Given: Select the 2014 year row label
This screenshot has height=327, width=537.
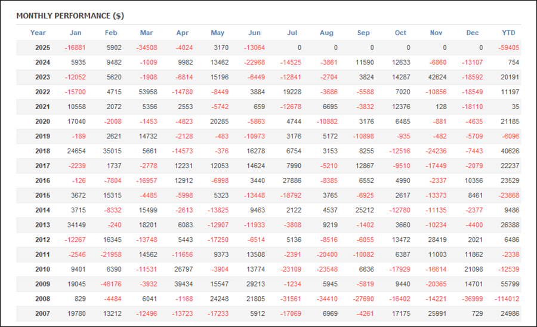Looking at the screenshot, I should click(42, 210).
